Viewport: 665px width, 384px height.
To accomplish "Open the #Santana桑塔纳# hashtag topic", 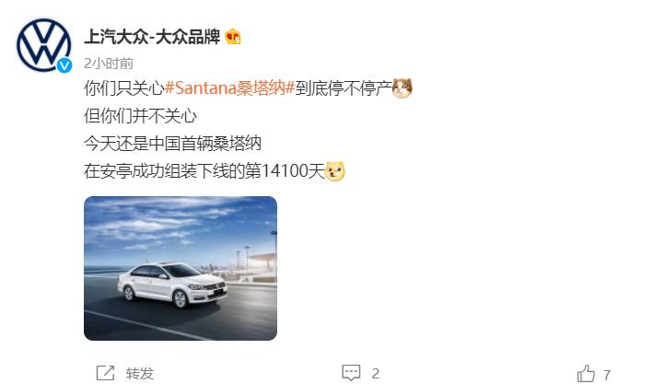I will (229, 88).
